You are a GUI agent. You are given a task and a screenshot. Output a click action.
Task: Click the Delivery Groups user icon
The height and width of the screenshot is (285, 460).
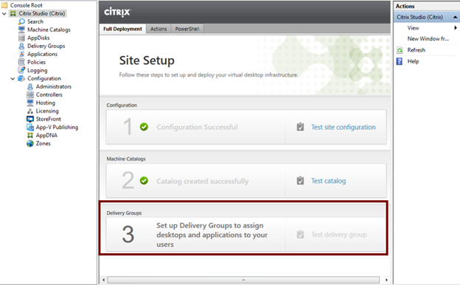(21, 46)
